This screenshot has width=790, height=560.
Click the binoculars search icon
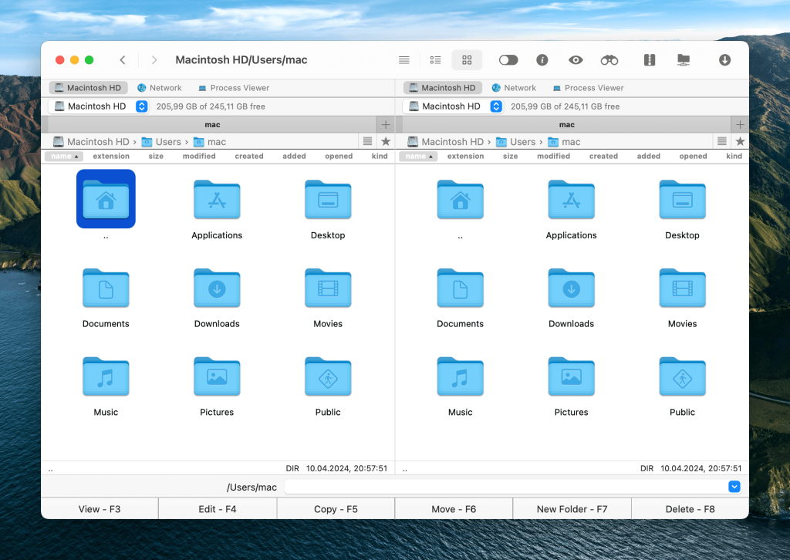point(609,60)
